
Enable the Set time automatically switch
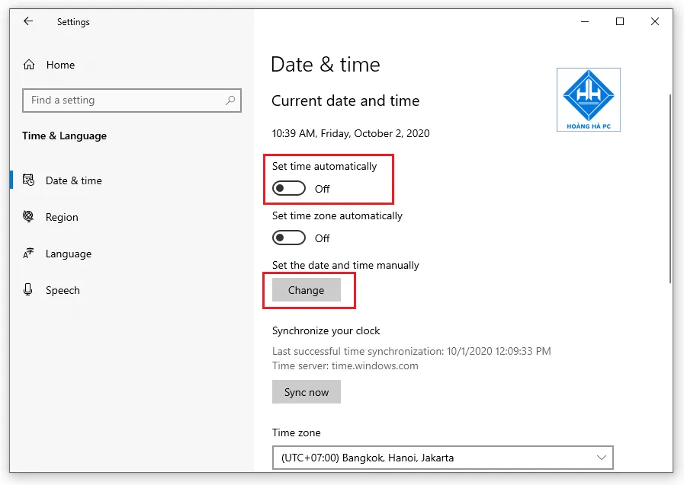[x=289, y=189]
